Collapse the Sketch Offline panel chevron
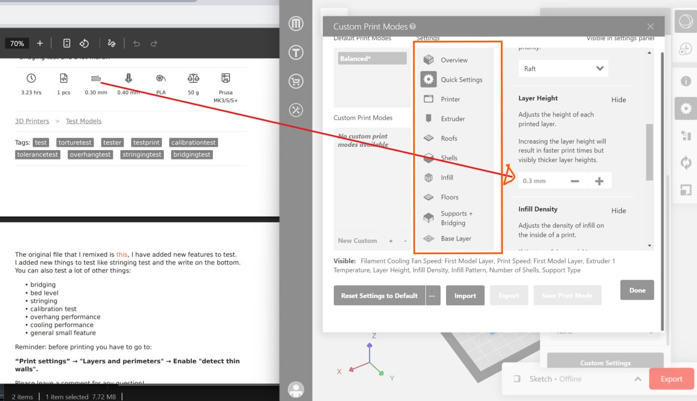 tap(638, 379)
